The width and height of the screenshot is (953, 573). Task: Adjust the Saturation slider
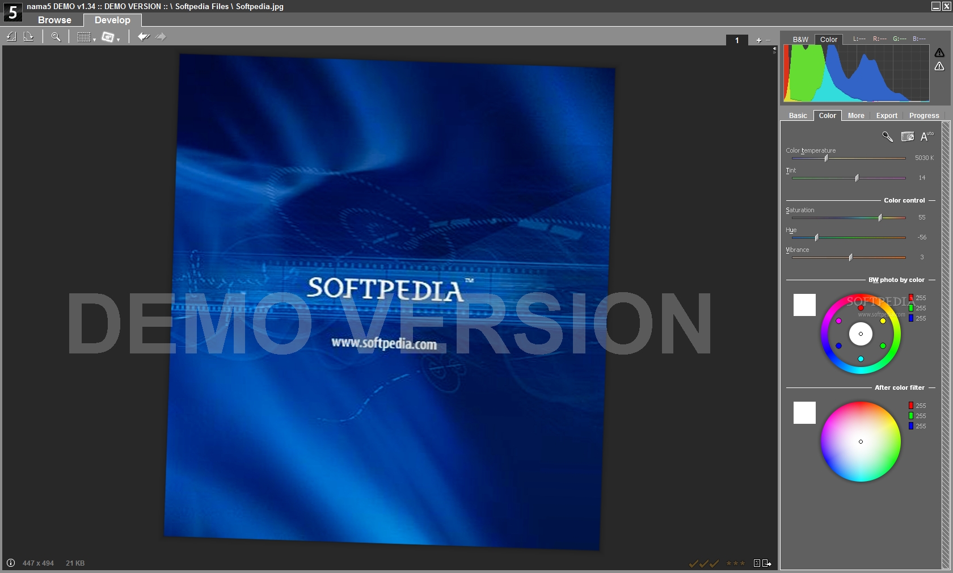(849, 218)
